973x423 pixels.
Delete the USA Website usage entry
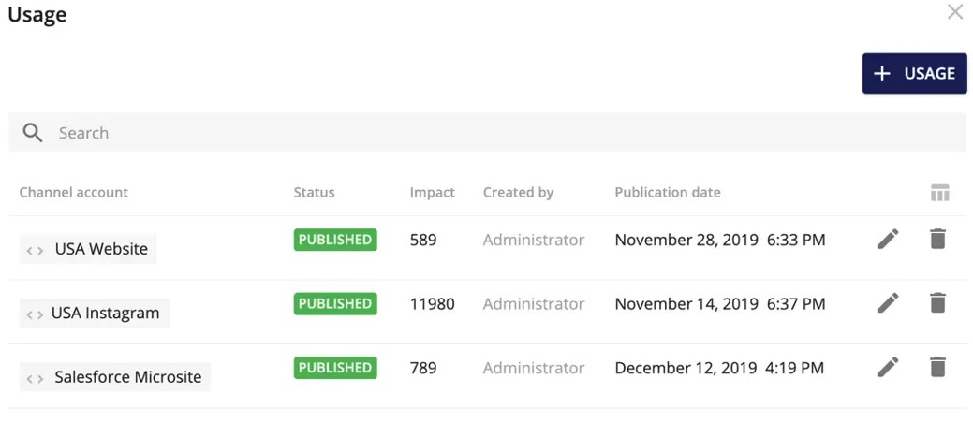click(x=937, y=239)
